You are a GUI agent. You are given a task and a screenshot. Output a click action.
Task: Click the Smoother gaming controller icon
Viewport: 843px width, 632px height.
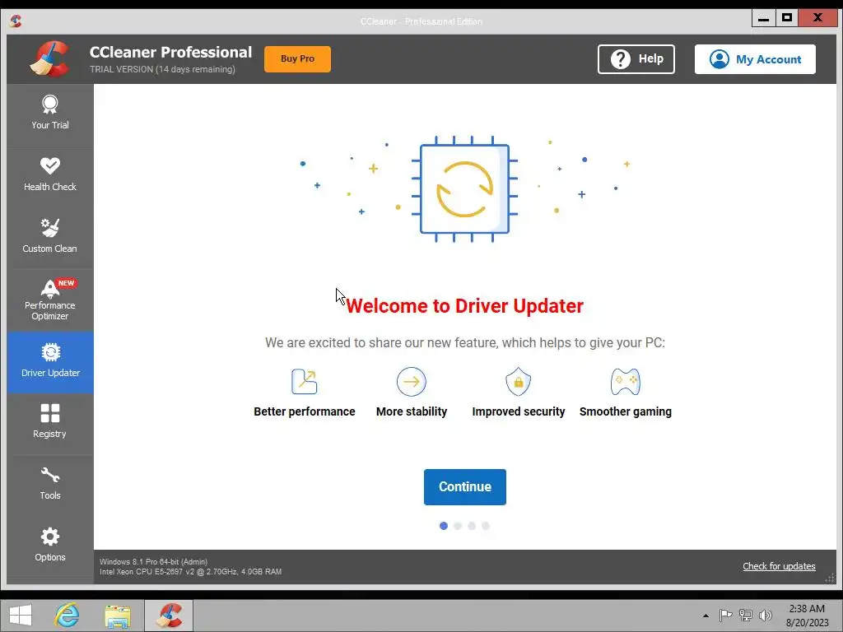pyautogui.click(x=626, y=382)
